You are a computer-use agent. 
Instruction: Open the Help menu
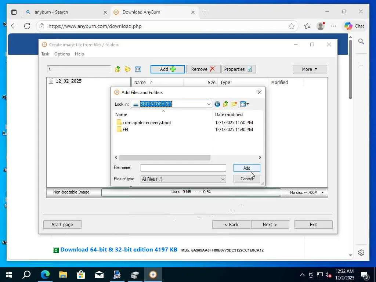click(x=79, y=54)
